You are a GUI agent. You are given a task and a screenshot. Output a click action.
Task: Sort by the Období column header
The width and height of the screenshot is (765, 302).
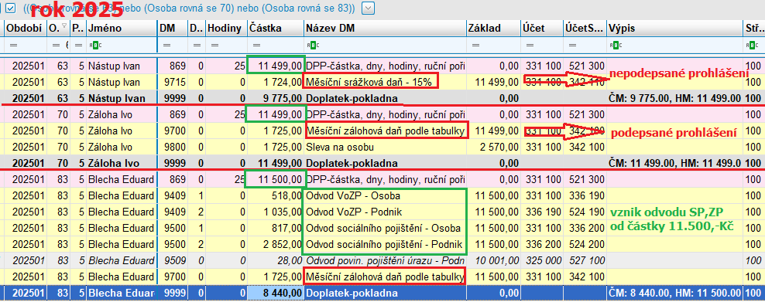point(25,29)
